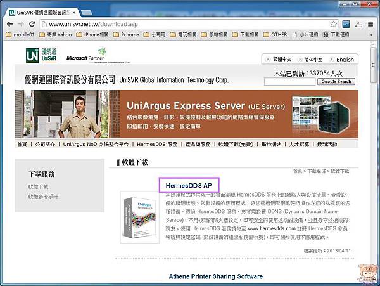The image size is (380, 286).
Task: Open a new browser tab
Action: (87, 13)
